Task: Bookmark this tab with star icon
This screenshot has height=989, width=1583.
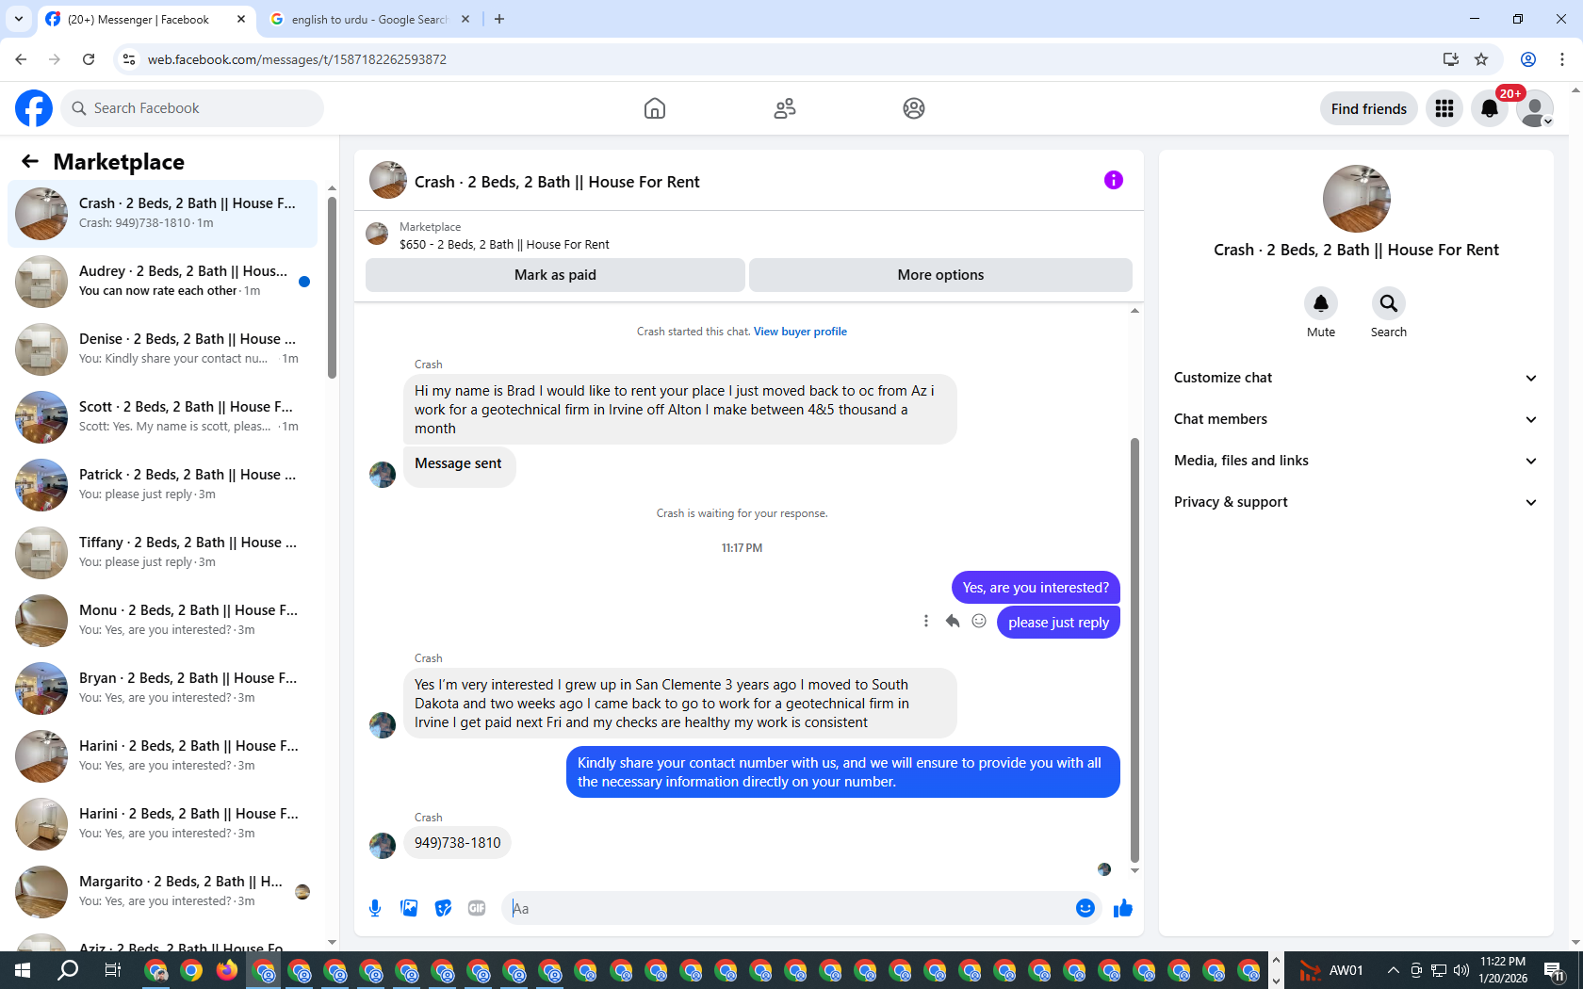Action: 1481,59
